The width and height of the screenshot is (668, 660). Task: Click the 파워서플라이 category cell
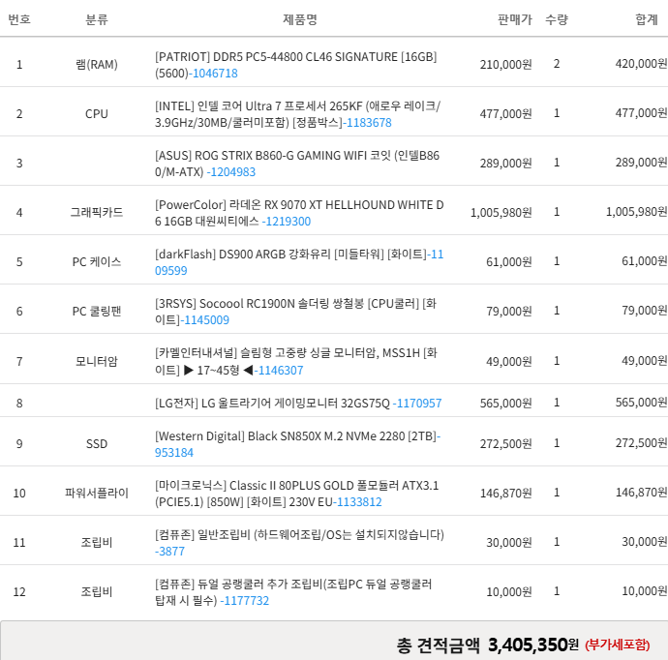tap(97, 493)
